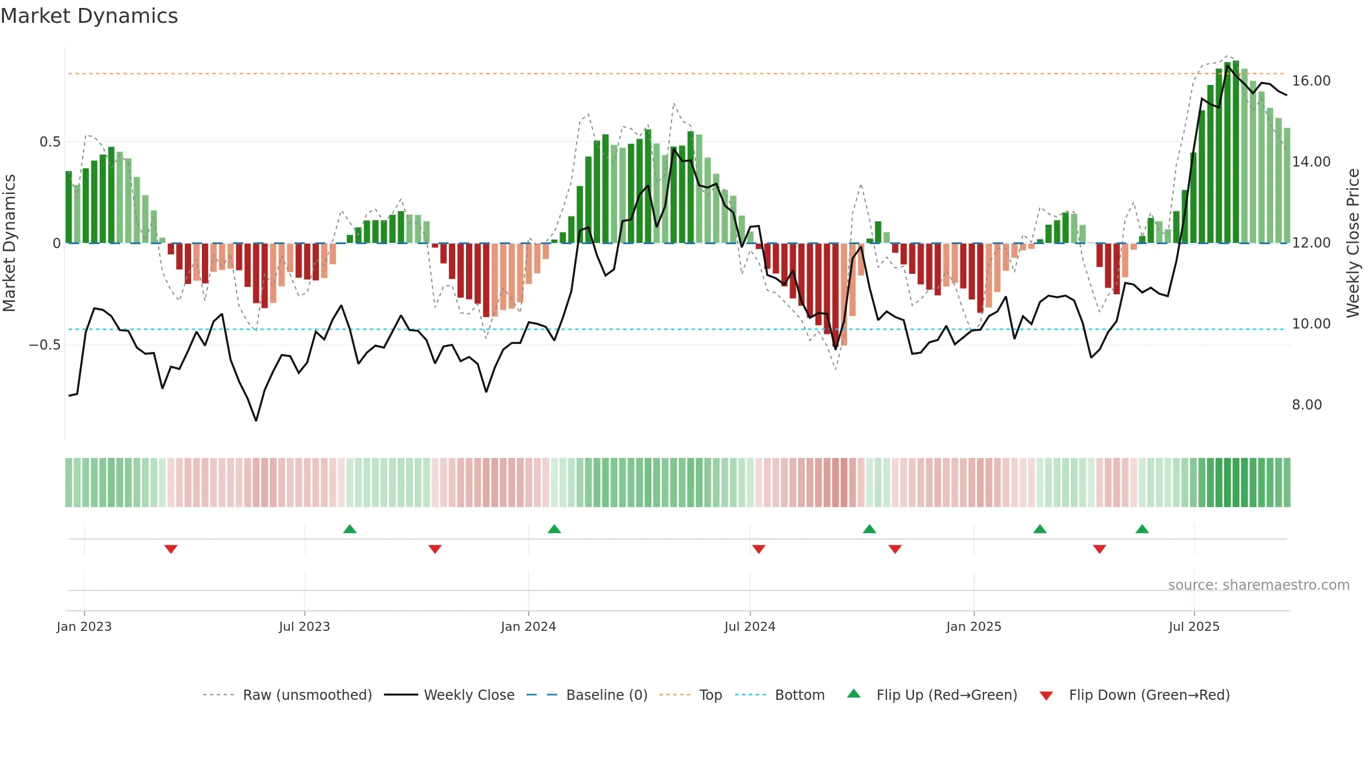Click the 14.00 price axis label
The image size is (1369, 770).
pos(1311,162)
